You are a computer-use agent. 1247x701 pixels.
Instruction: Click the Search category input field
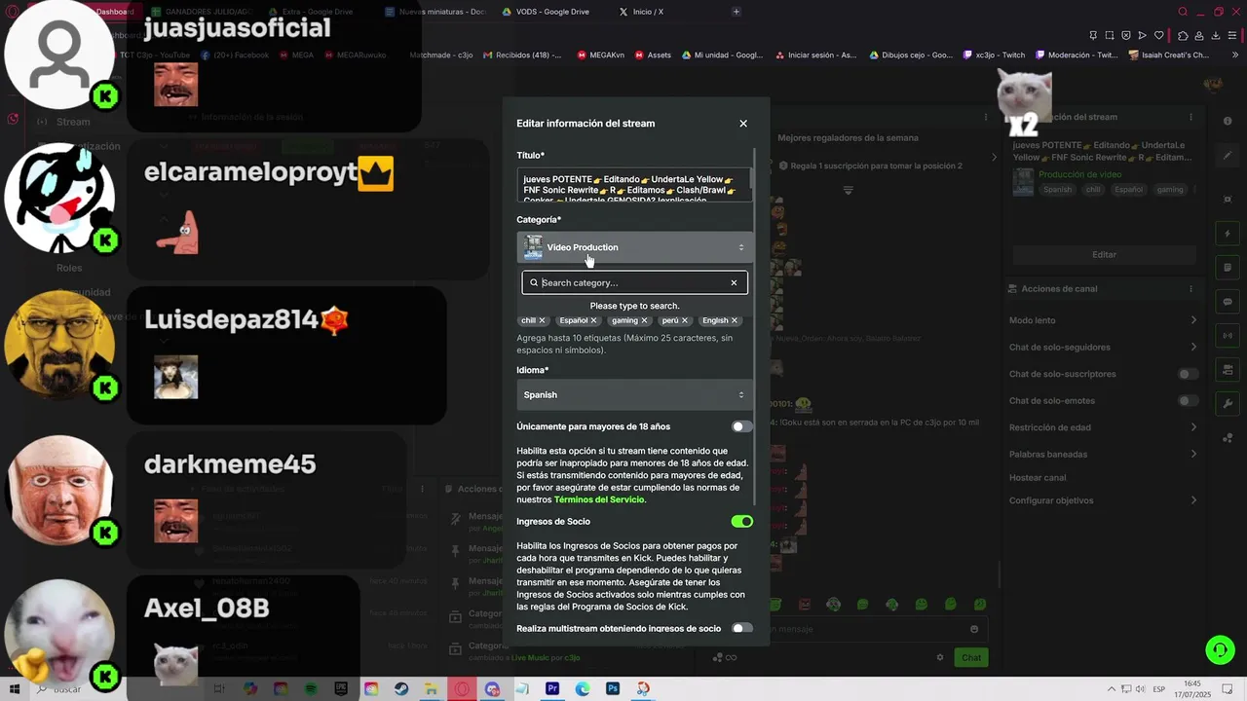pos(634,283)
